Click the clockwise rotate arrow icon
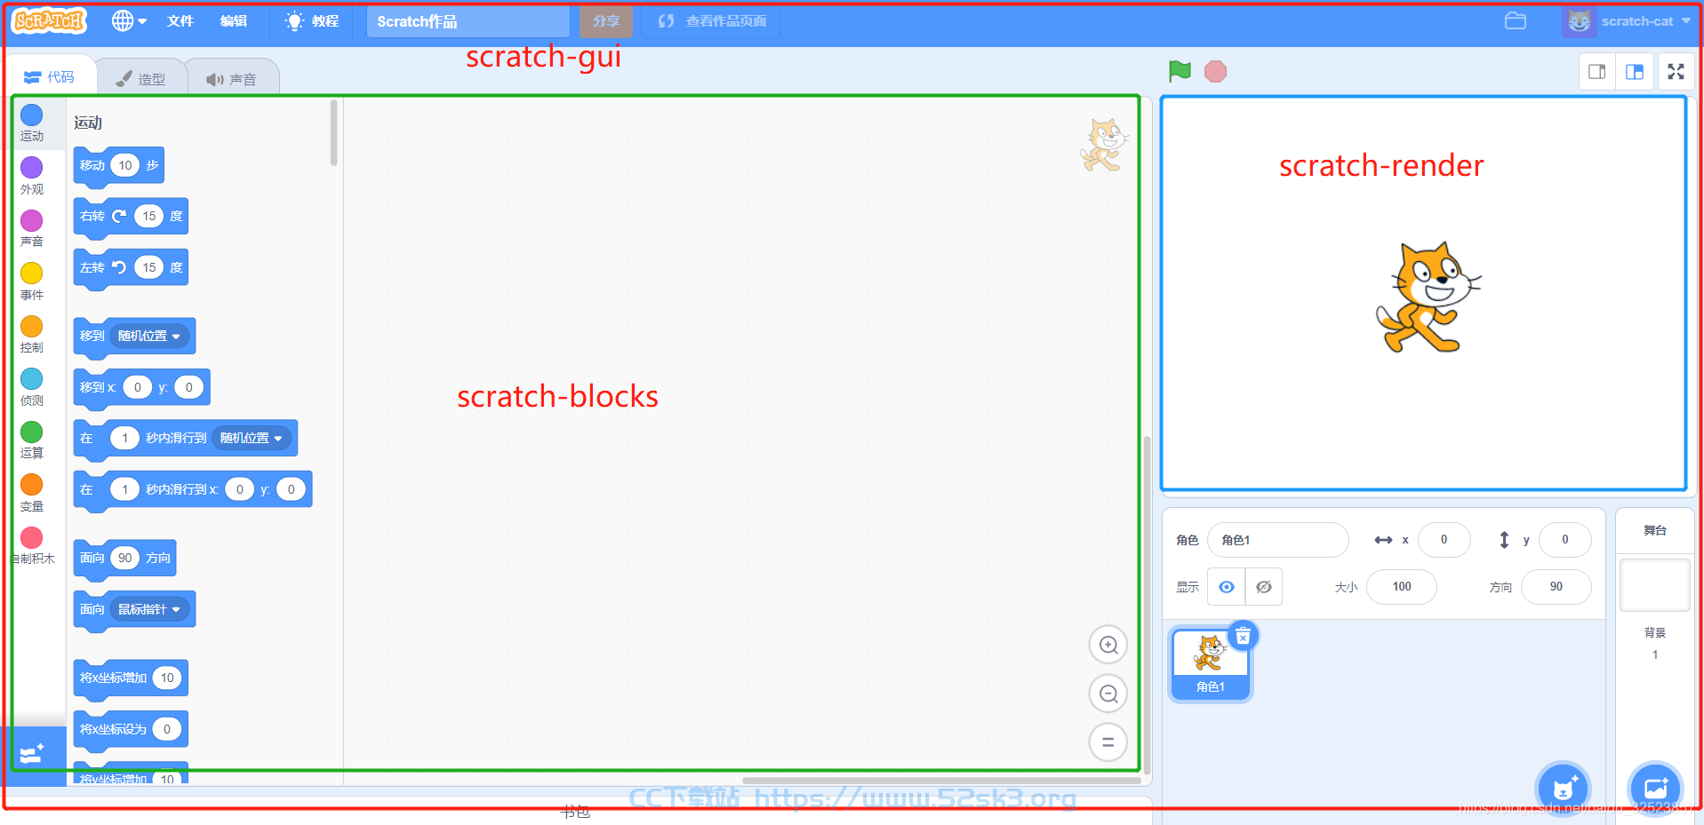 (119, 216)
